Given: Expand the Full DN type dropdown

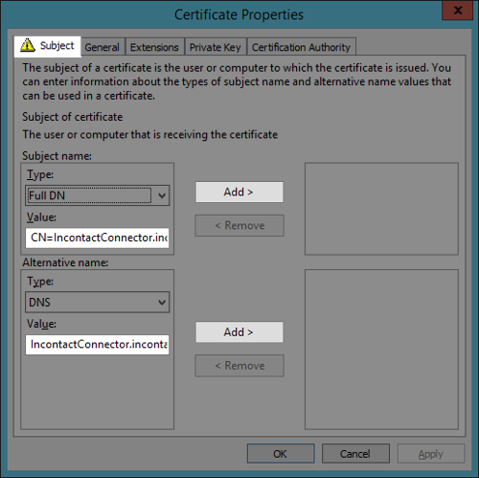Looking at the screenshot, I should pos(97,195).
